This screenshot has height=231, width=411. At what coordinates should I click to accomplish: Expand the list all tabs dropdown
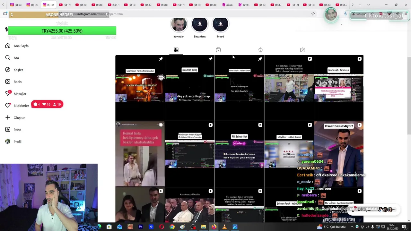(368, 5)
